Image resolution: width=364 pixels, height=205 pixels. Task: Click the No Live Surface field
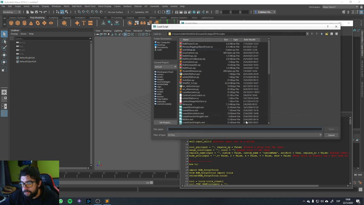(x=115, y=12)
